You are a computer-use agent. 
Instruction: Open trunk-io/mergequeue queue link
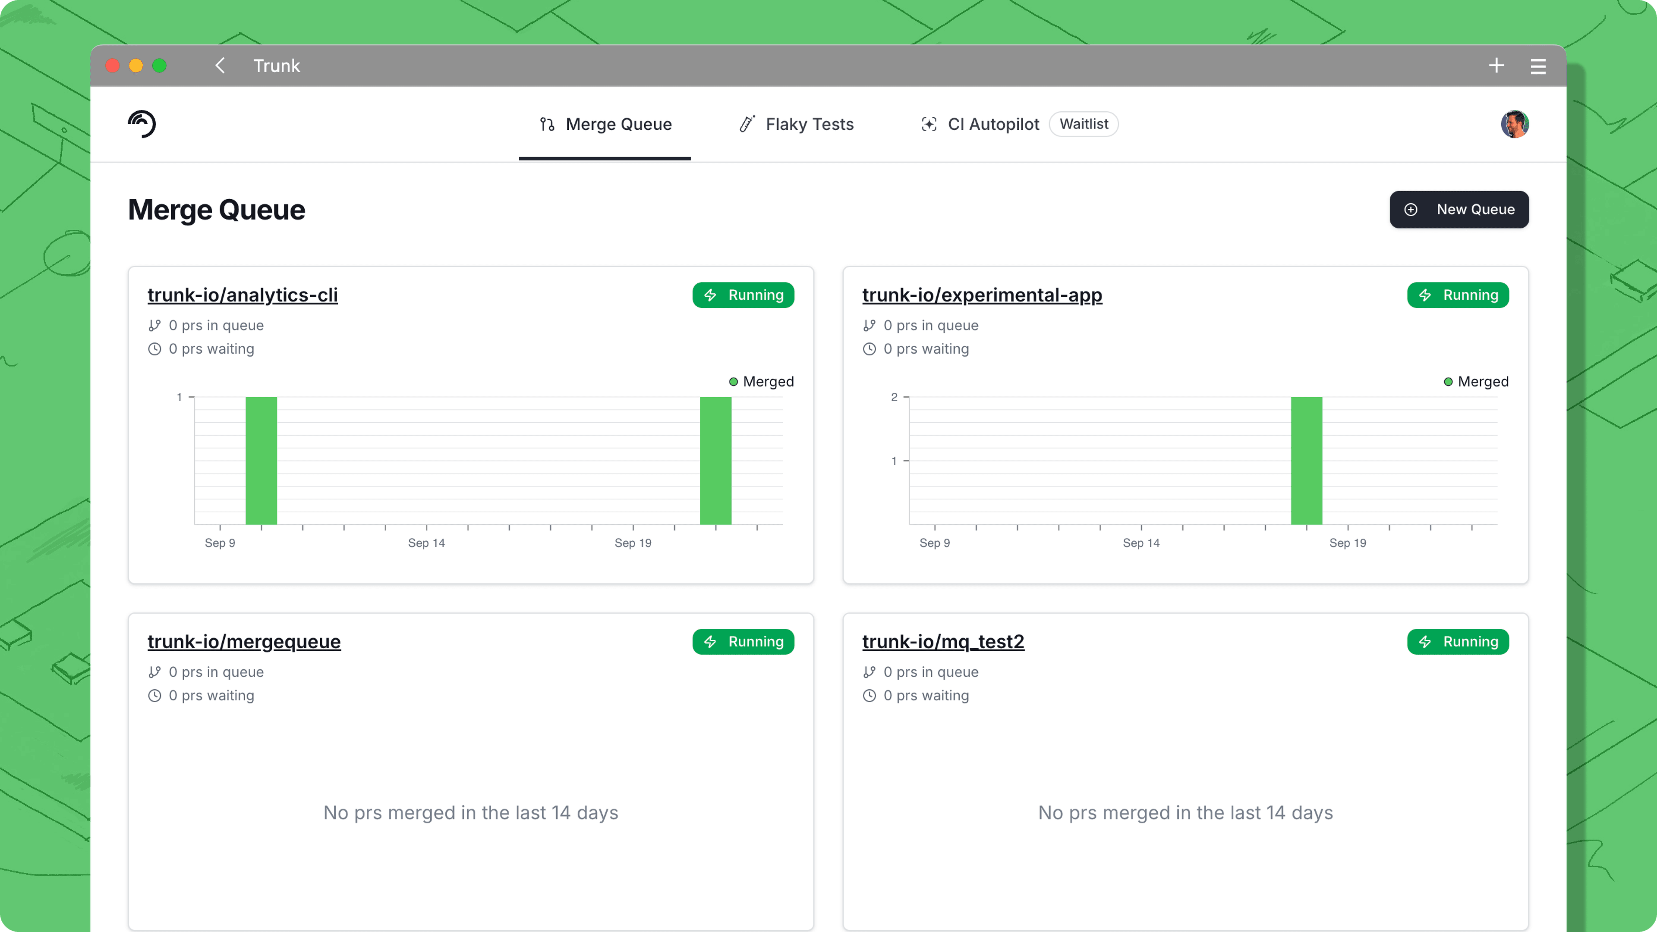pos(244,641)
